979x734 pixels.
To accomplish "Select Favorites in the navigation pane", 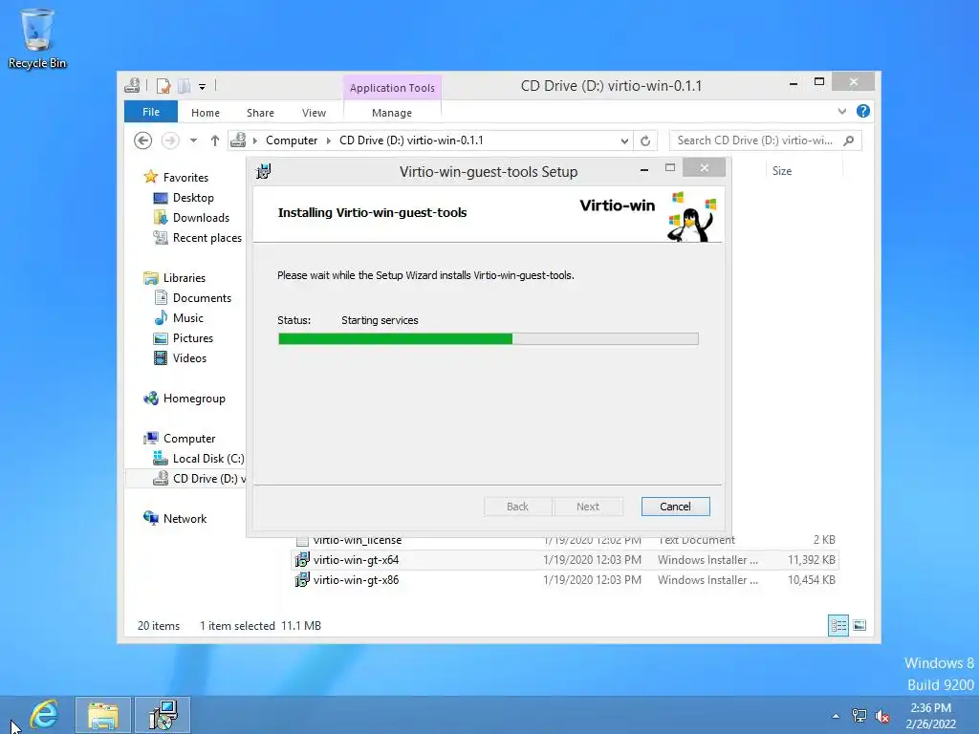I will 185,177.
